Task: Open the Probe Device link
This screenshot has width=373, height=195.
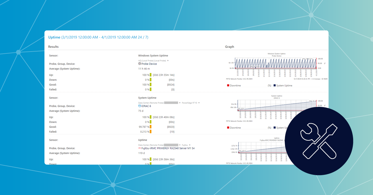Action: [149, 64]
